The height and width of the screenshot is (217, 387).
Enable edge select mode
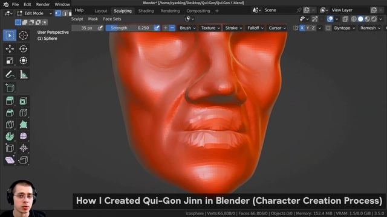point(65,13)
